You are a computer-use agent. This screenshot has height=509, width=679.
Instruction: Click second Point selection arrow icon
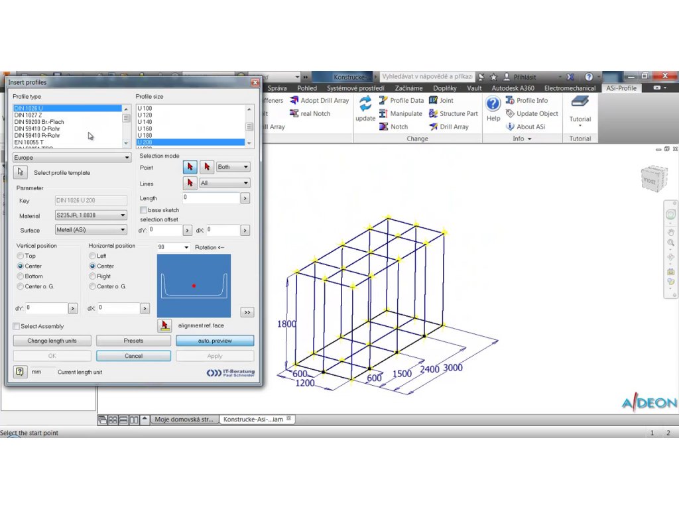[207, 166]
